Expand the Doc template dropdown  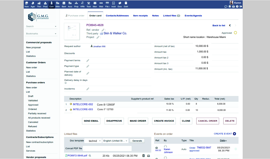[93, 141]
